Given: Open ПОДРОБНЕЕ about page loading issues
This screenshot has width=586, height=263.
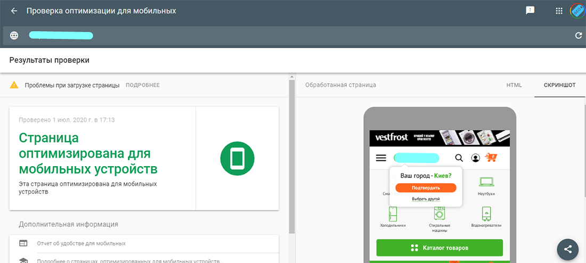Looking at the screenshot, I should coord(142,85).
